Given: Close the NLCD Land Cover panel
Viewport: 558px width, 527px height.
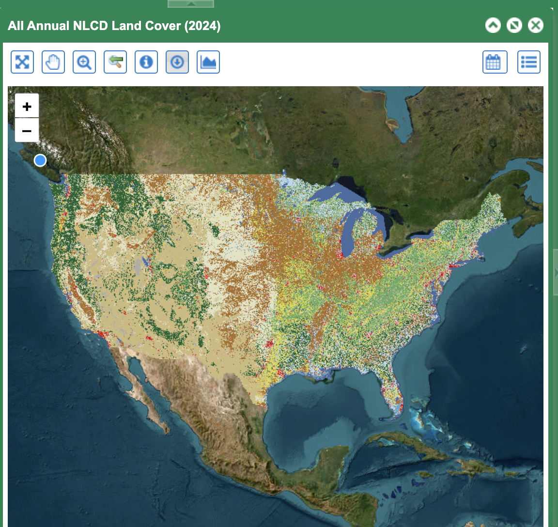Looking at the screenshot, I should coord(536,25).
